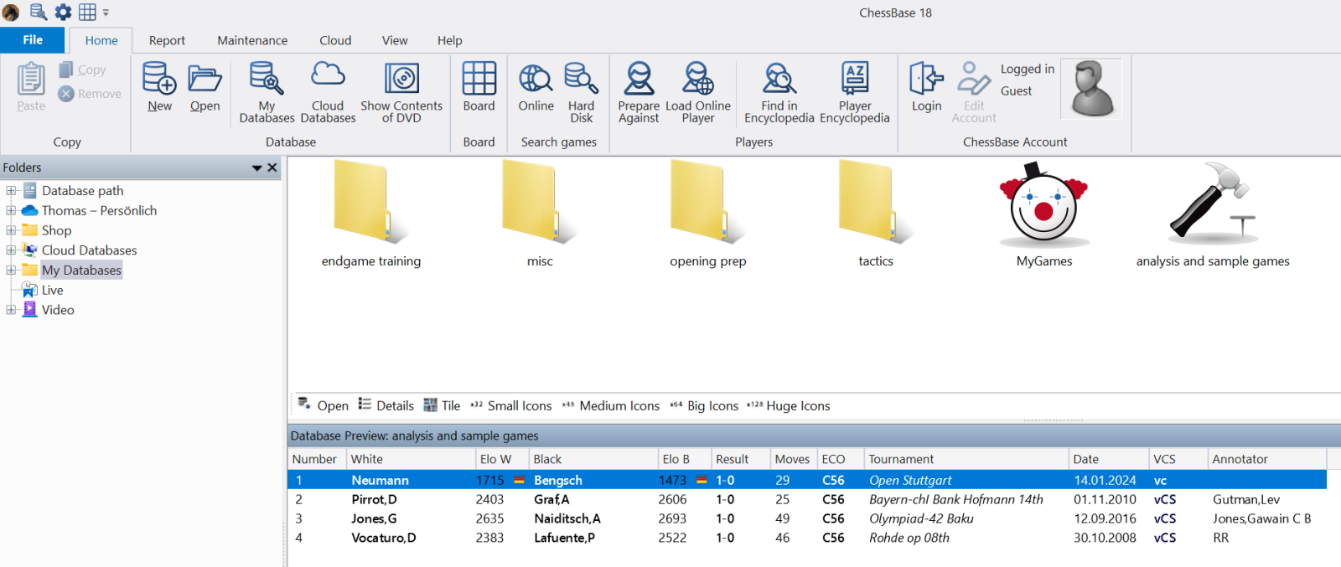Expand the Database path tree node
1341x567 pixels.
pos(11,191)
